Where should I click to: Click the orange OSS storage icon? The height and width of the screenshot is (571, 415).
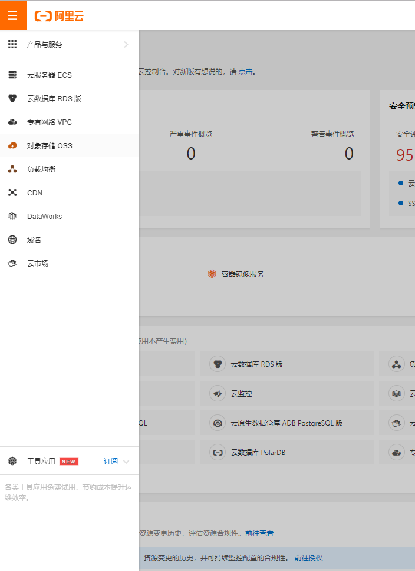12,145
